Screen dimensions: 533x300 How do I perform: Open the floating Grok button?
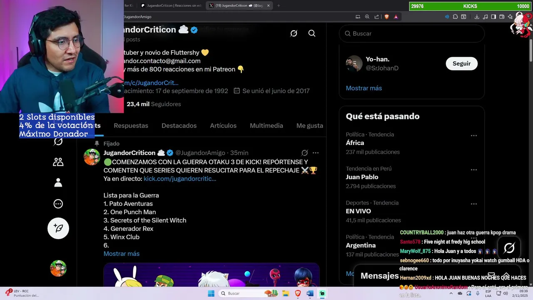(509, 248)
